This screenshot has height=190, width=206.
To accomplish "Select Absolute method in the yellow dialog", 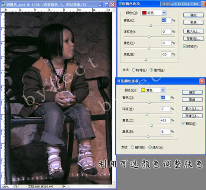I will coord(150,147).
